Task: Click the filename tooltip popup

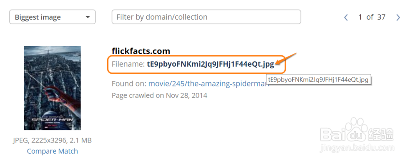Action: tap(318, 80)
